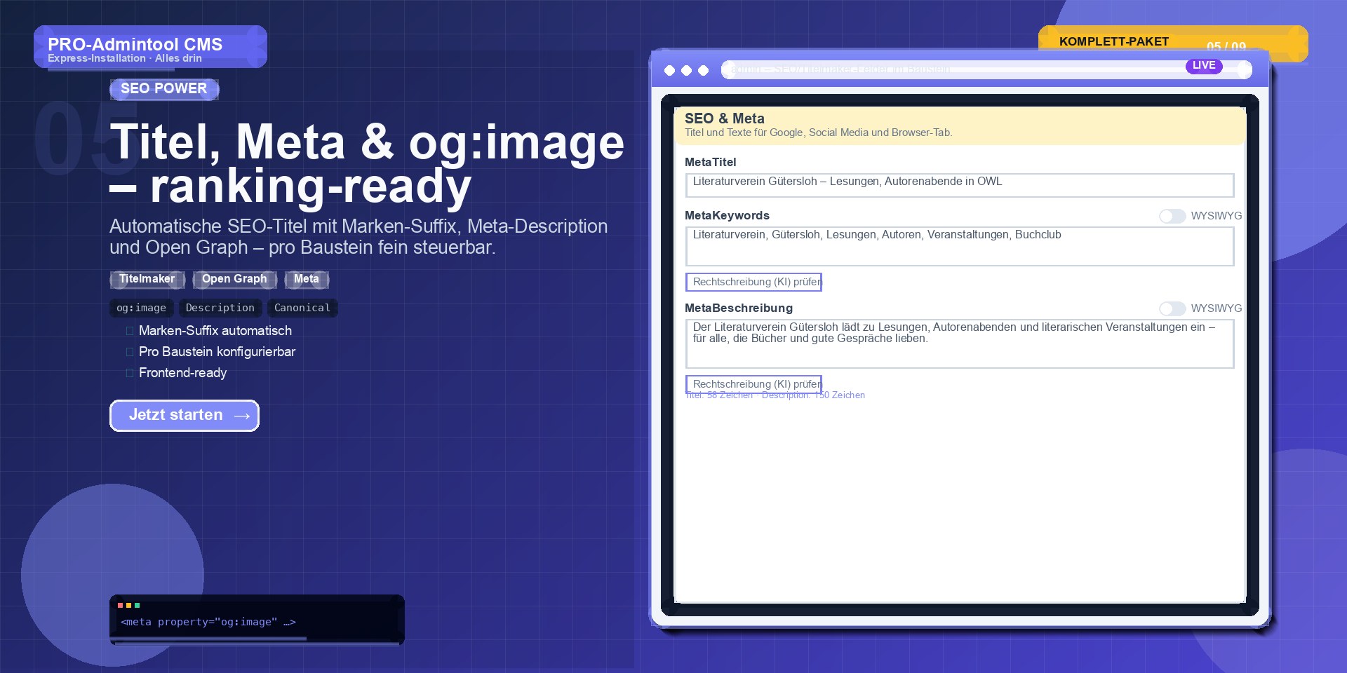Click the og:image code chip
This screenshot has height=673, width=1347.
(141, 308)
